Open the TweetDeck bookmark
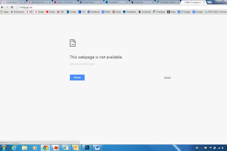The image size is (227, 151). point(129,12)
